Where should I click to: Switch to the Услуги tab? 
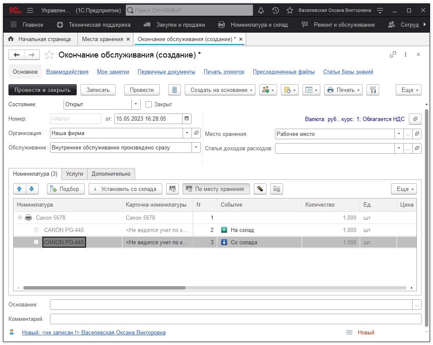(75, 174)
